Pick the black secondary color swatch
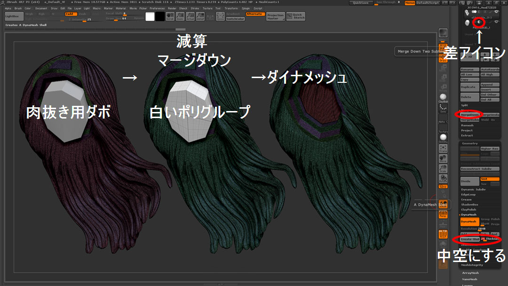Viewport: 508px width, 286px height. pos(160,16)
